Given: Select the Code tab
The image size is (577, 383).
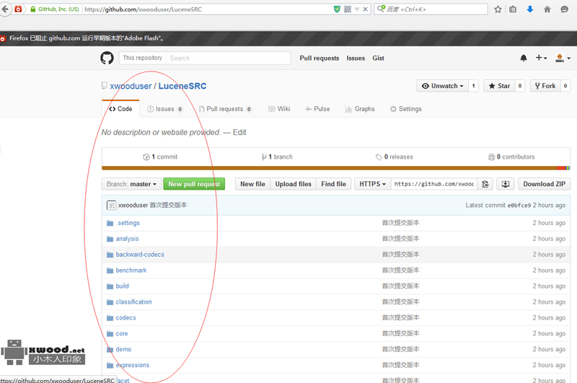Looking at the screenshot, I should pyautogui.click(x=120, y=109).
